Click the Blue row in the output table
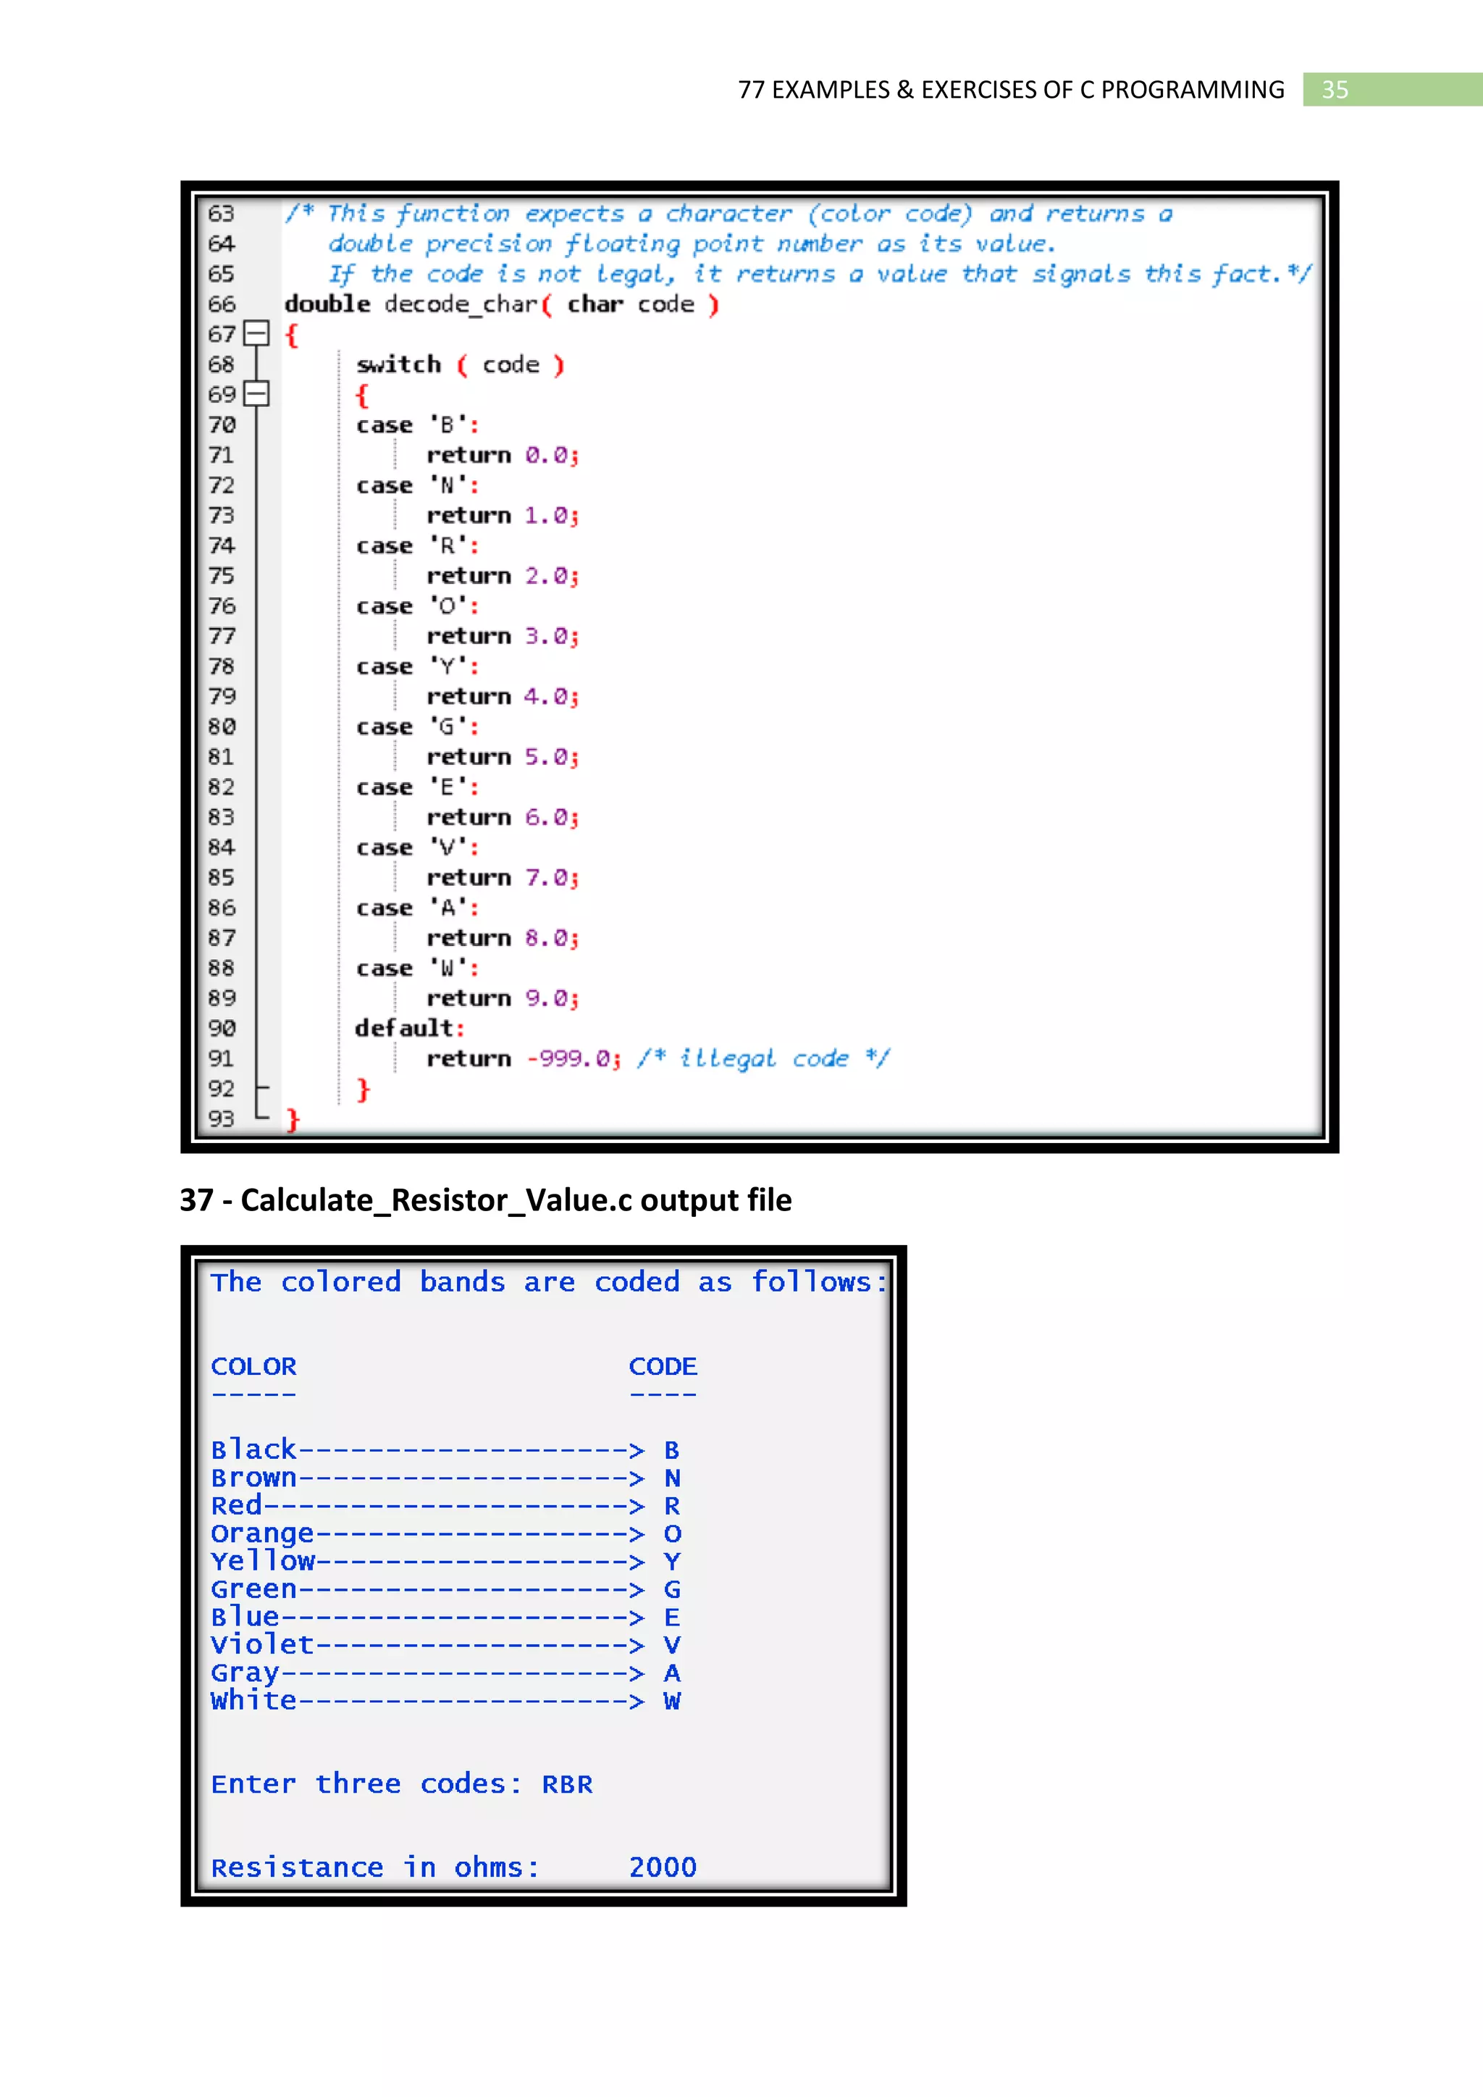 [445, 1617]
